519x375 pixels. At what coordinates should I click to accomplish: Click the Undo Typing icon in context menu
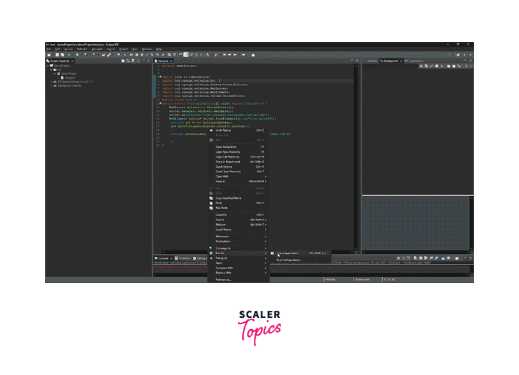211,130
